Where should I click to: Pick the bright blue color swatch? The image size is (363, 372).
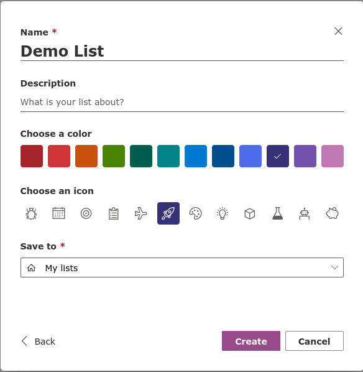click(196, 156)
